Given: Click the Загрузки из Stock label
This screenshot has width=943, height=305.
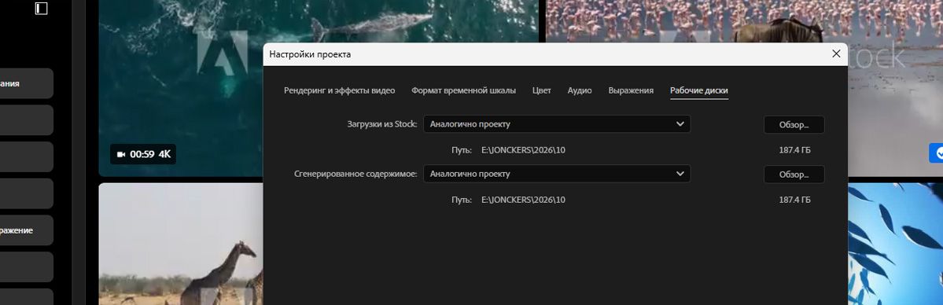Looking at the screenshot, I should 382,124.
